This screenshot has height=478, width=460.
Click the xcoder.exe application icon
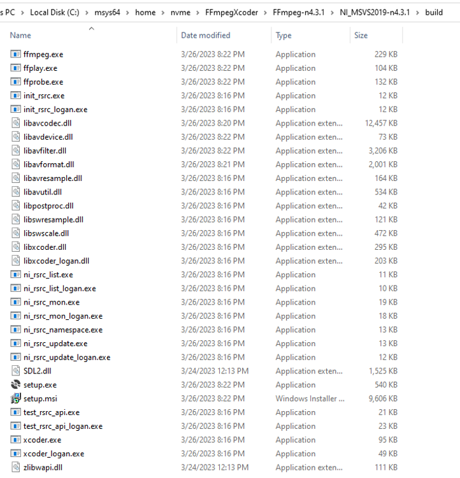click(x=15, y=440)
